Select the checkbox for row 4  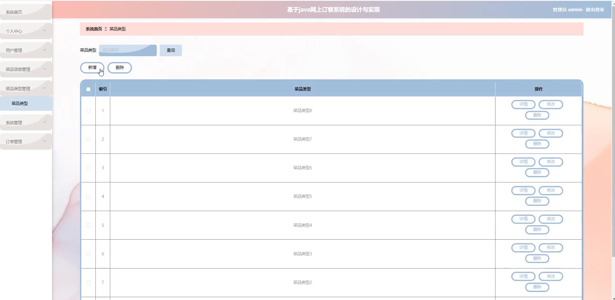[x=88, y=197]
